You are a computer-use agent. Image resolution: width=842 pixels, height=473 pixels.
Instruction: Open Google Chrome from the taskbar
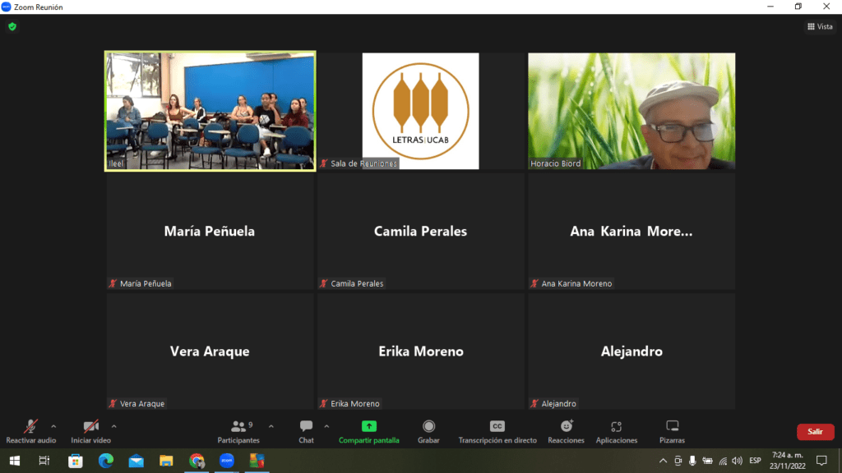(x=196, y=461)
